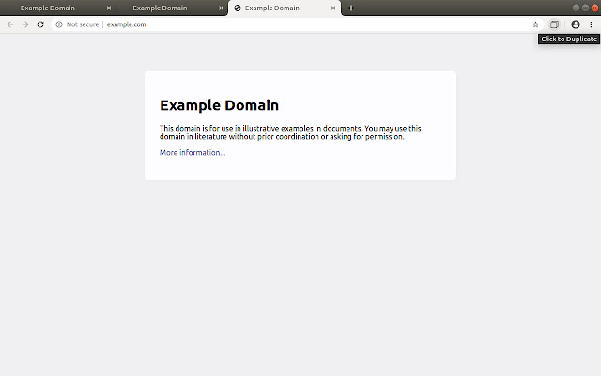
Task: Click the example.com address bar
Action: pyautogui.click(x=295, y=24)
